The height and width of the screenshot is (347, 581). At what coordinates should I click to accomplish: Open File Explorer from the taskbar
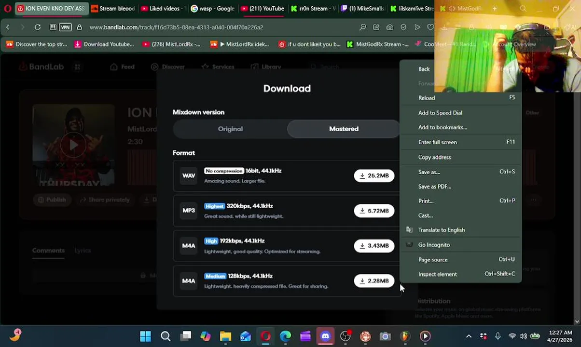click(x=225, y=336)
